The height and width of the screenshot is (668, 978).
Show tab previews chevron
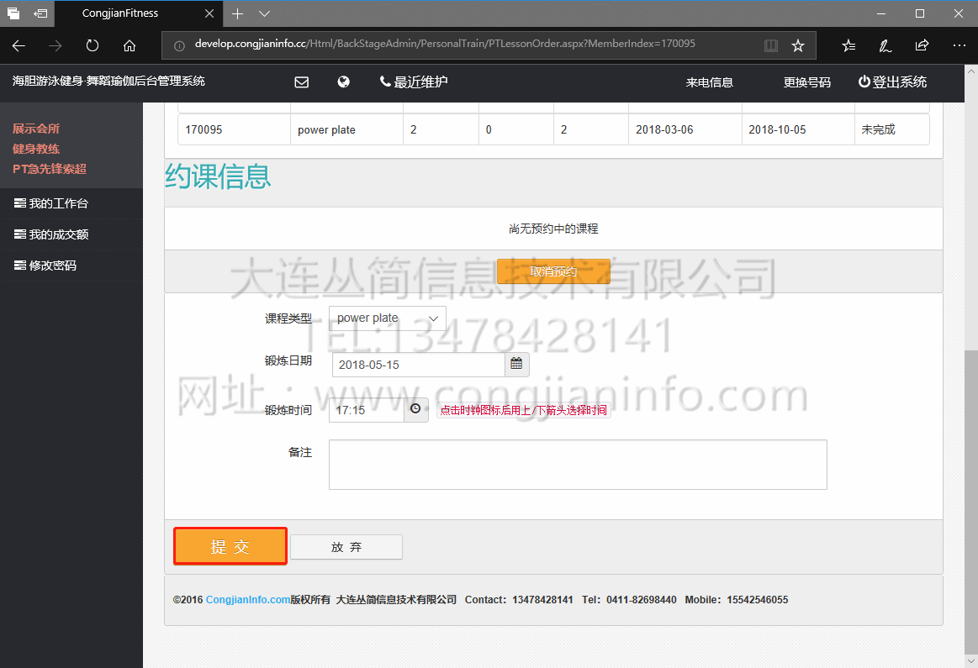(264, 13)
